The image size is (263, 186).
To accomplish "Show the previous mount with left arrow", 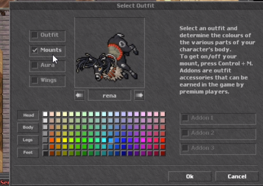I will 80,95.
